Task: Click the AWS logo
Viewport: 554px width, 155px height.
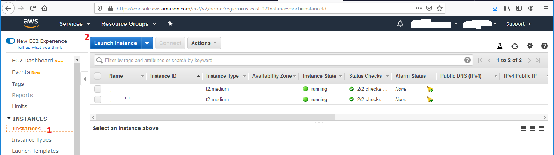Action: tap(31, 23)
